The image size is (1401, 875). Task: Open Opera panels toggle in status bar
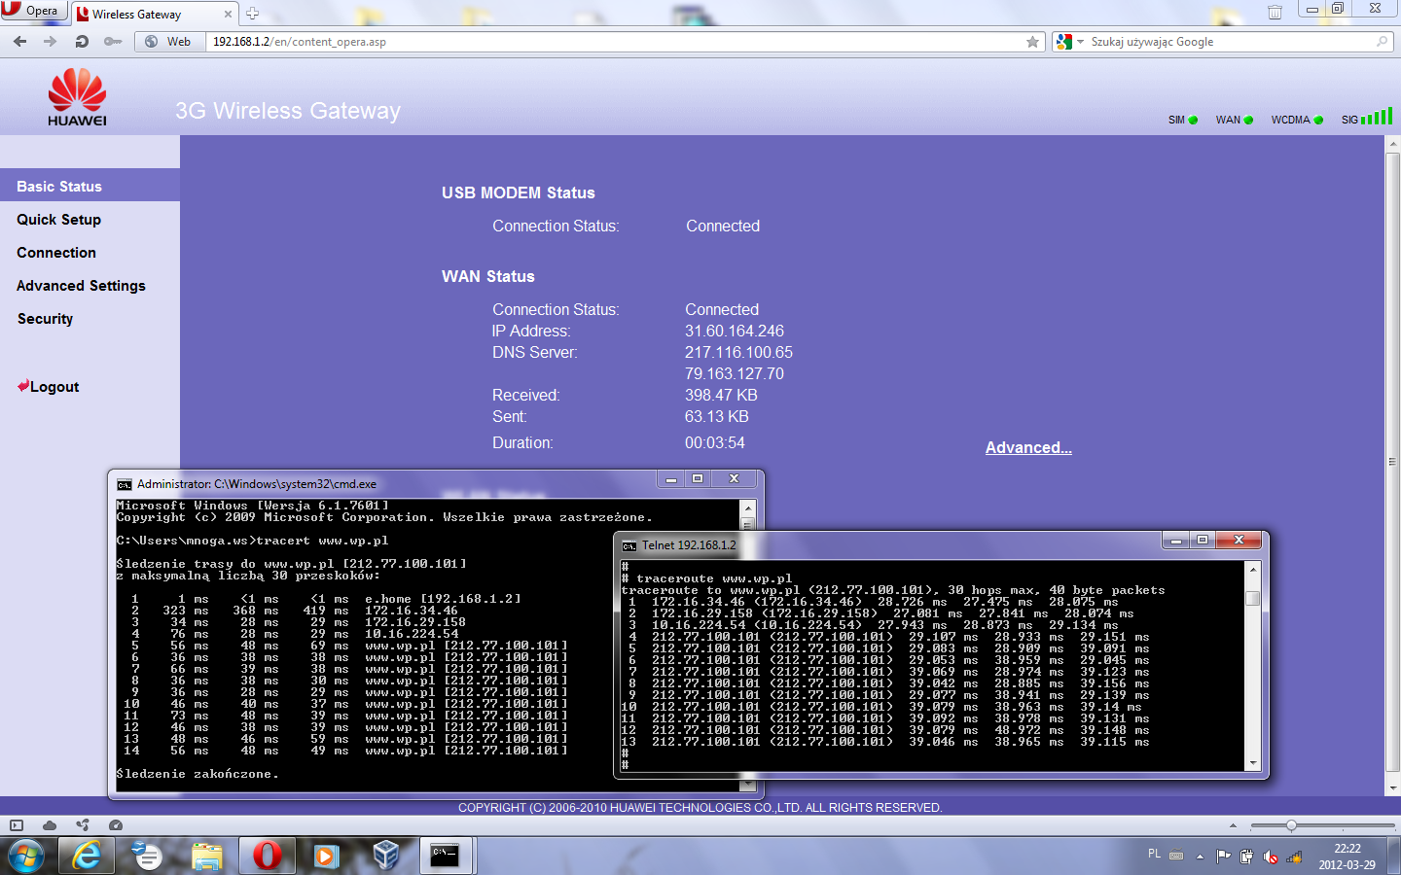(17, 825)
